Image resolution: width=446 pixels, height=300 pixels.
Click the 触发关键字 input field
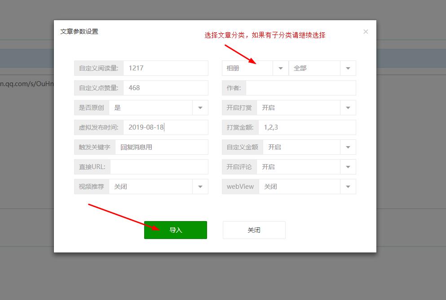coord(162,147)
